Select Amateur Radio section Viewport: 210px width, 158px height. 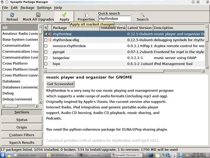pos(20,34)
